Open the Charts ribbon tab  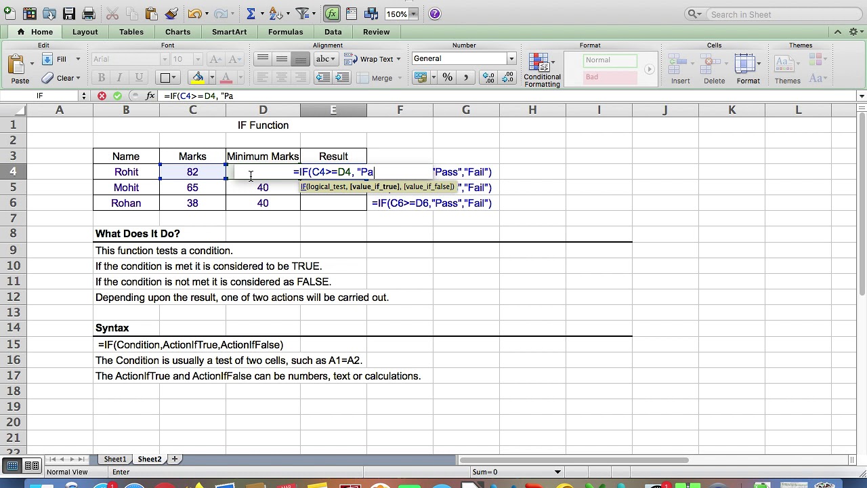[x=177, y=32]
